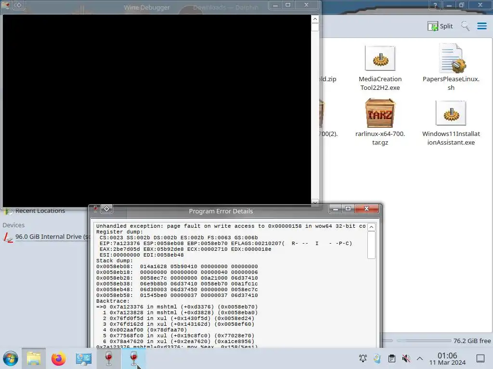Screen dimensions: 493x369
Task: Show desktop using the taskbar corner button
Action: tap(480, 358)
